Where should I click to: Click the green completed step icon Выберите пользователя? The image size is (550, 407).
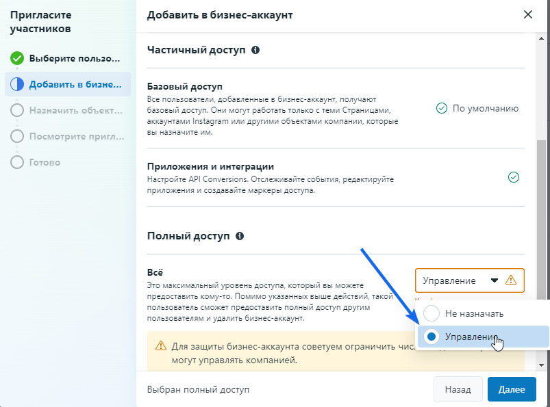coord(17,58)
